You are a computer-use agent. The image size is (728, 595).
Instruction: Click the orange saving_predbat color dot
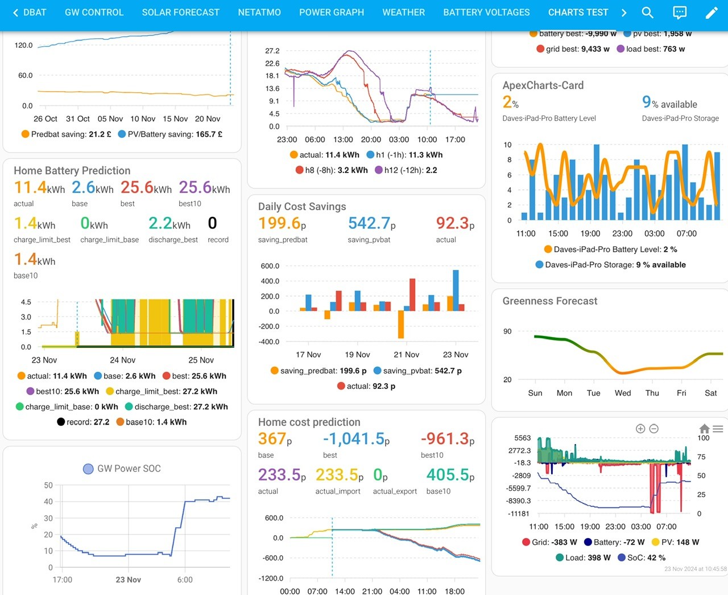click(x=275, y=371)
